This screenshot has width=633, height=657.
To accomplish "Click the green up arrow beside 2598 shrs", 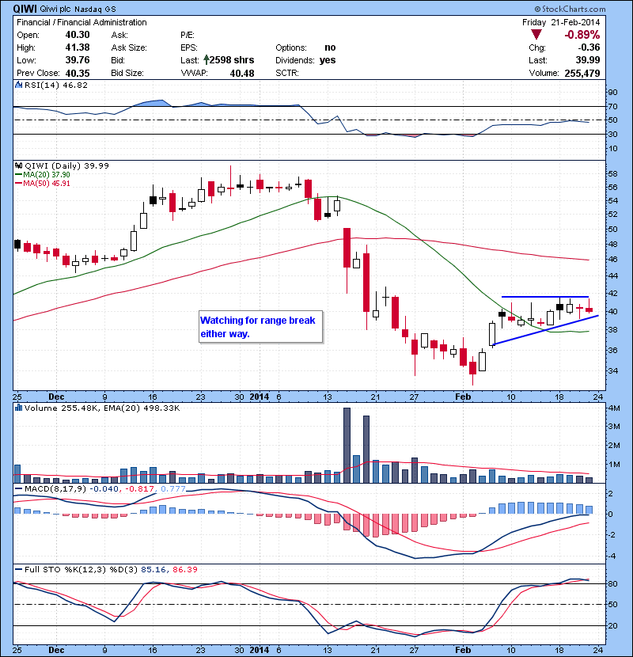I will (x=206, y=60).
